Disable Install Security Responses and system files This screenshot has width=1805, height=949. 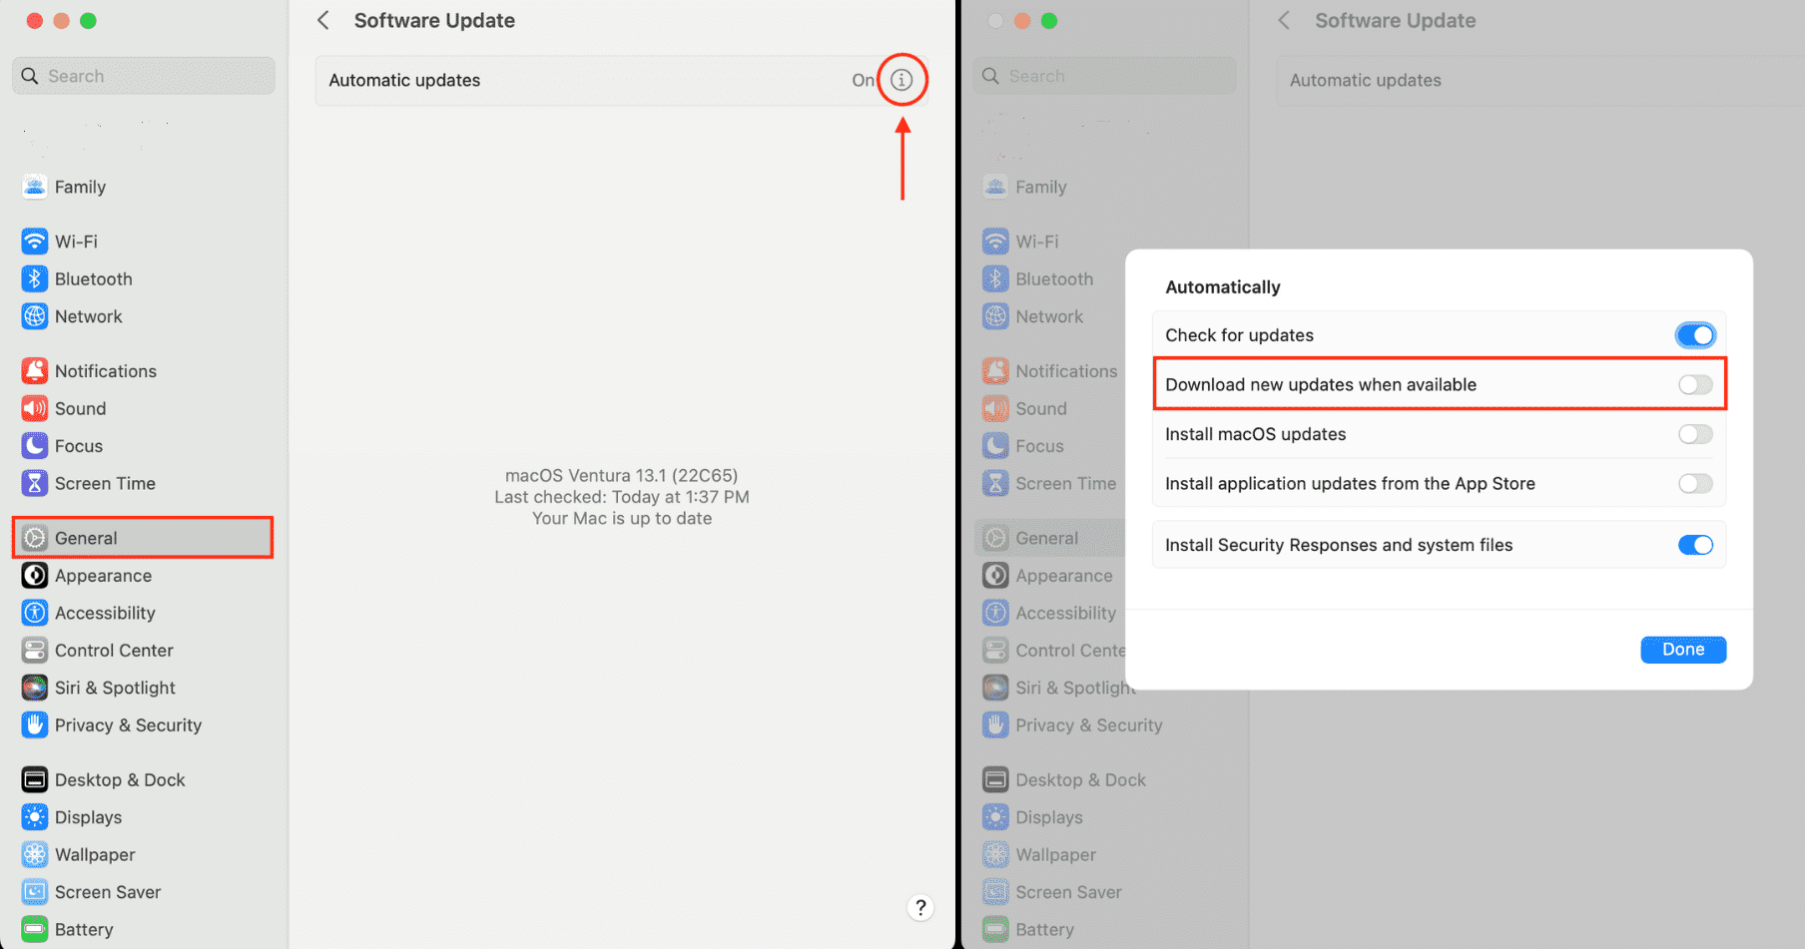tap(1695, 545)
